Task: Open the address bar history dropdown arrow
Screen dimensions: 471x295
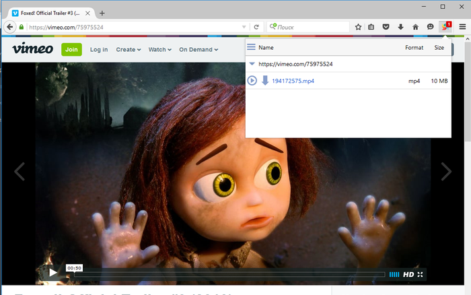Action: tap(244, 27)
